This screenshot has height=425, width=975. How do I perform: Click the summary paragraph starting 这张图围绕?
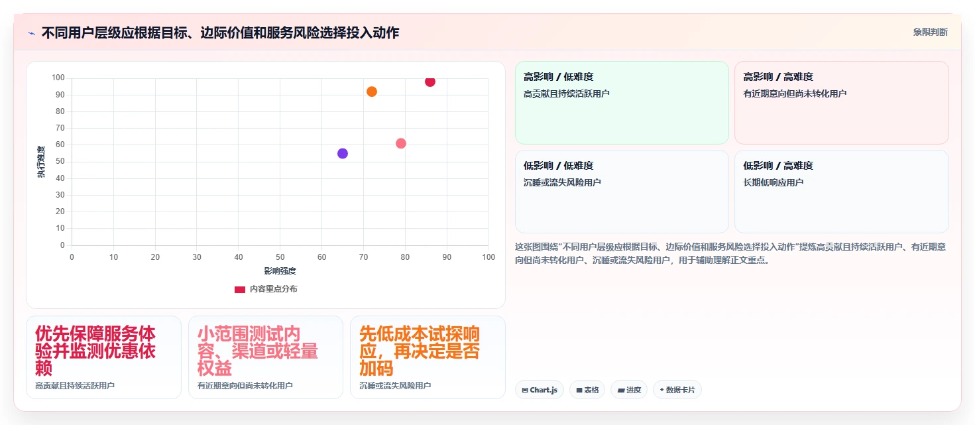[x=730, y=253]
